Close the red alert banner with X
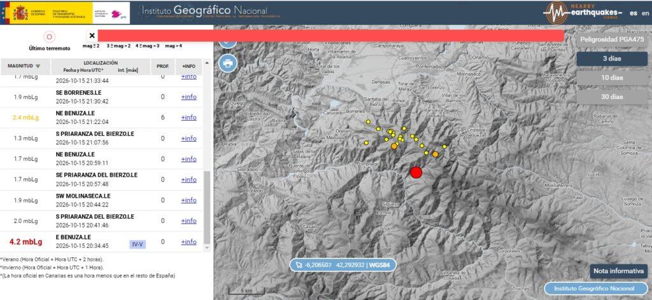This screenshot has width=652, height=300. click(92, 36)
